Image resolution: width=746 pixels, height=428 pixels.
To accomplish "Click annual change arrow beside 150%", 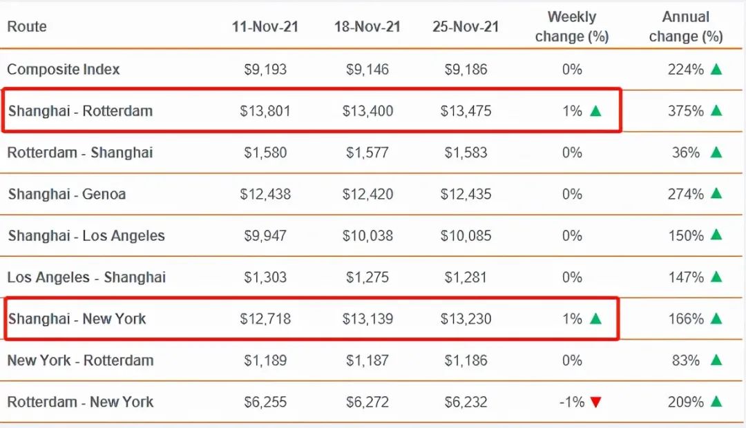I will tap(716, 235).
